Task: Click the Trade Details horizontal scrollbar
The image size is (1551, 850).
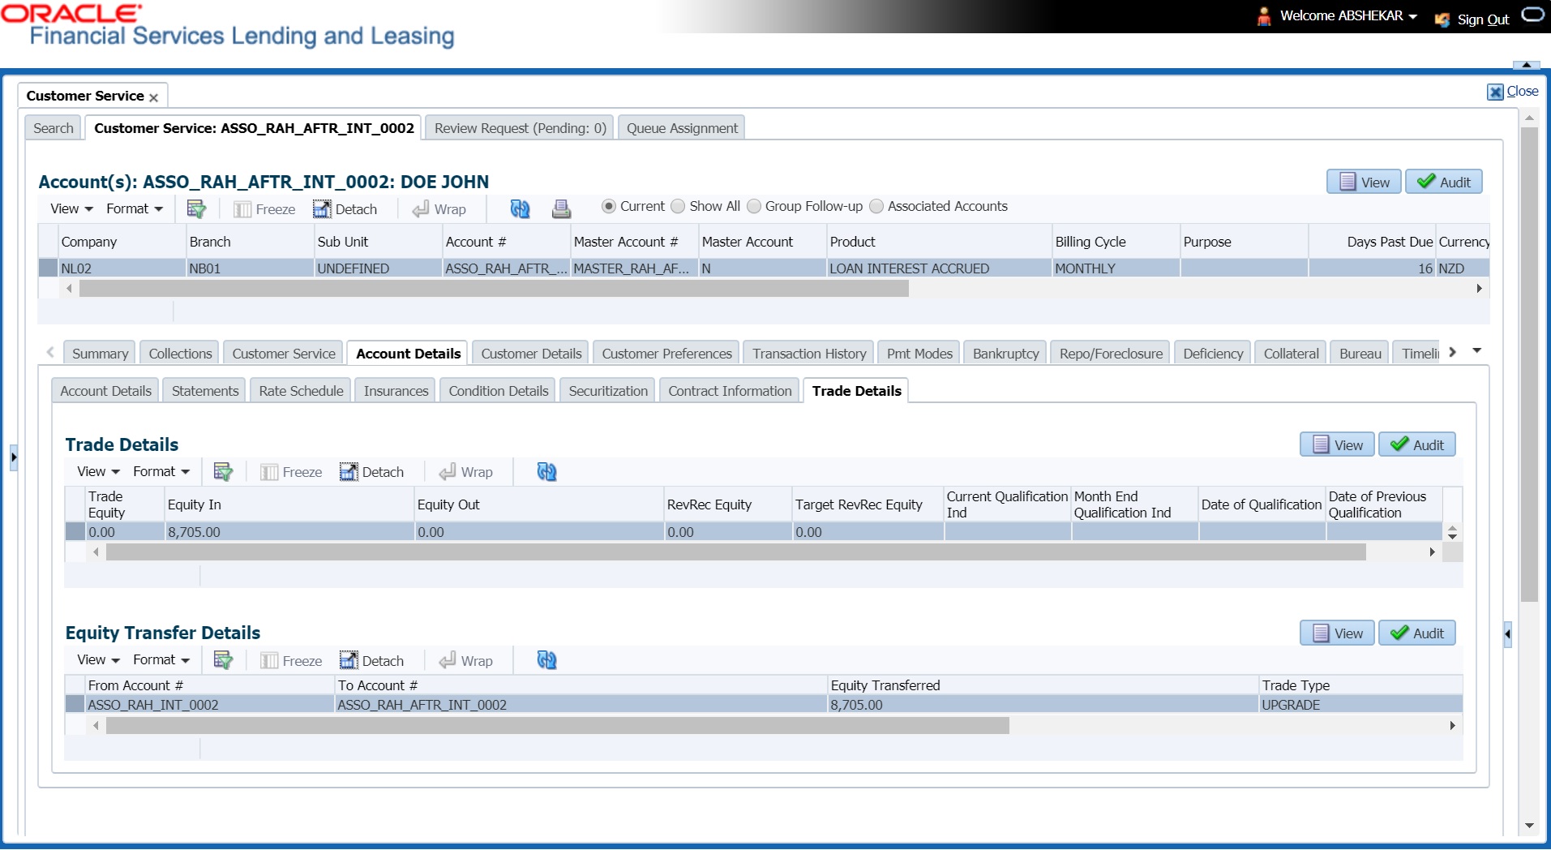Action: (x=735, y=552)
